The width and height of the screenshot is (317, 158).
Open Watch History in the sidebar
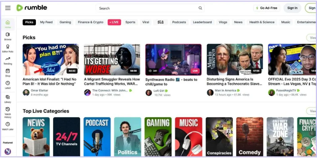8,113
